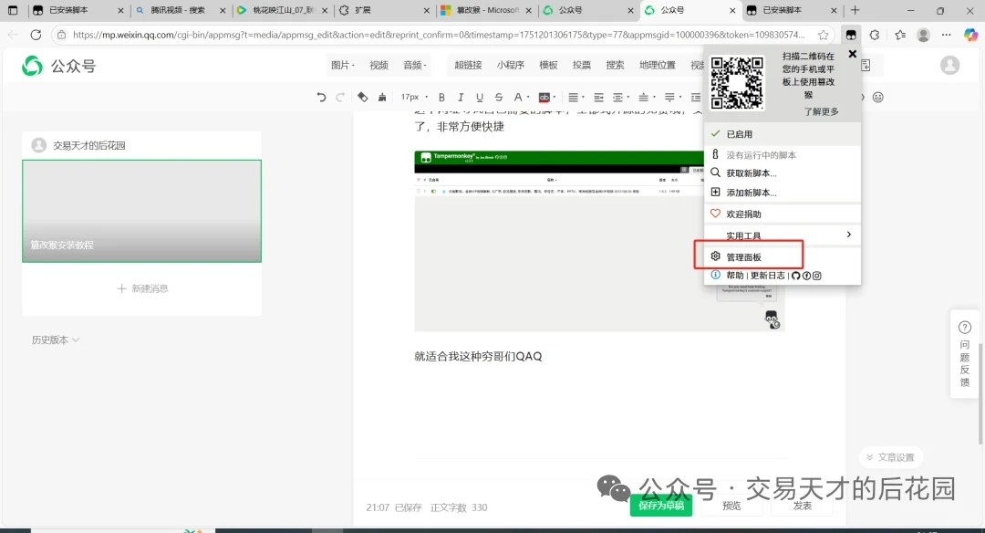Screen dimensions: 985x533
Task: Open the 了解更多 link
Action: 820,111
